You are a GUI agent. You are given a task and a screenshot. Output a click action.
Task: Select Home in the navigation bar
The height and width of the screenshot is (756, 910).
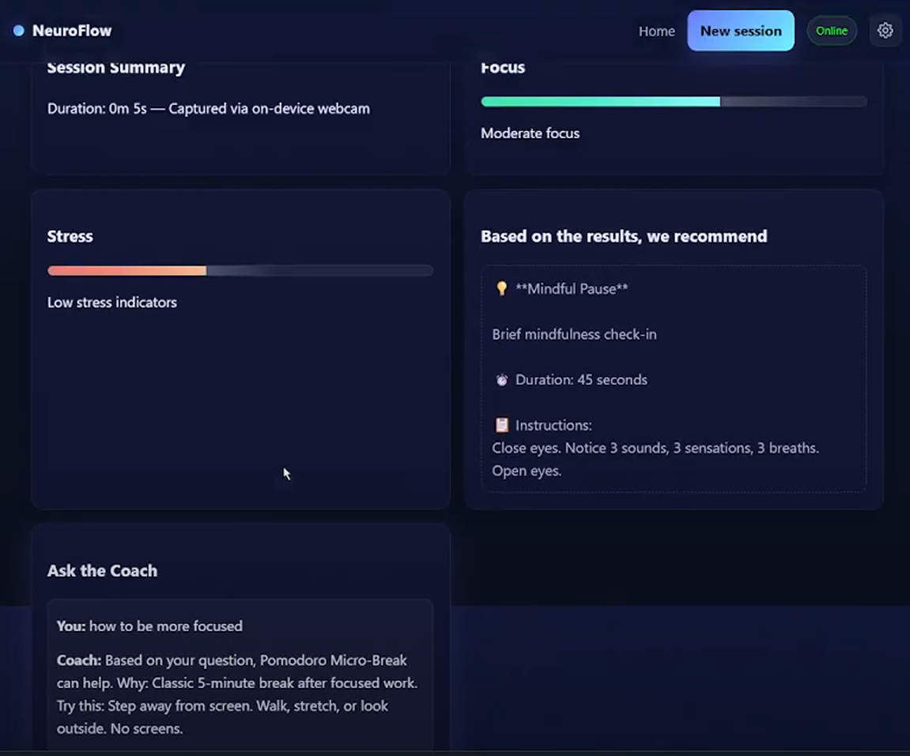click(656, 31)
